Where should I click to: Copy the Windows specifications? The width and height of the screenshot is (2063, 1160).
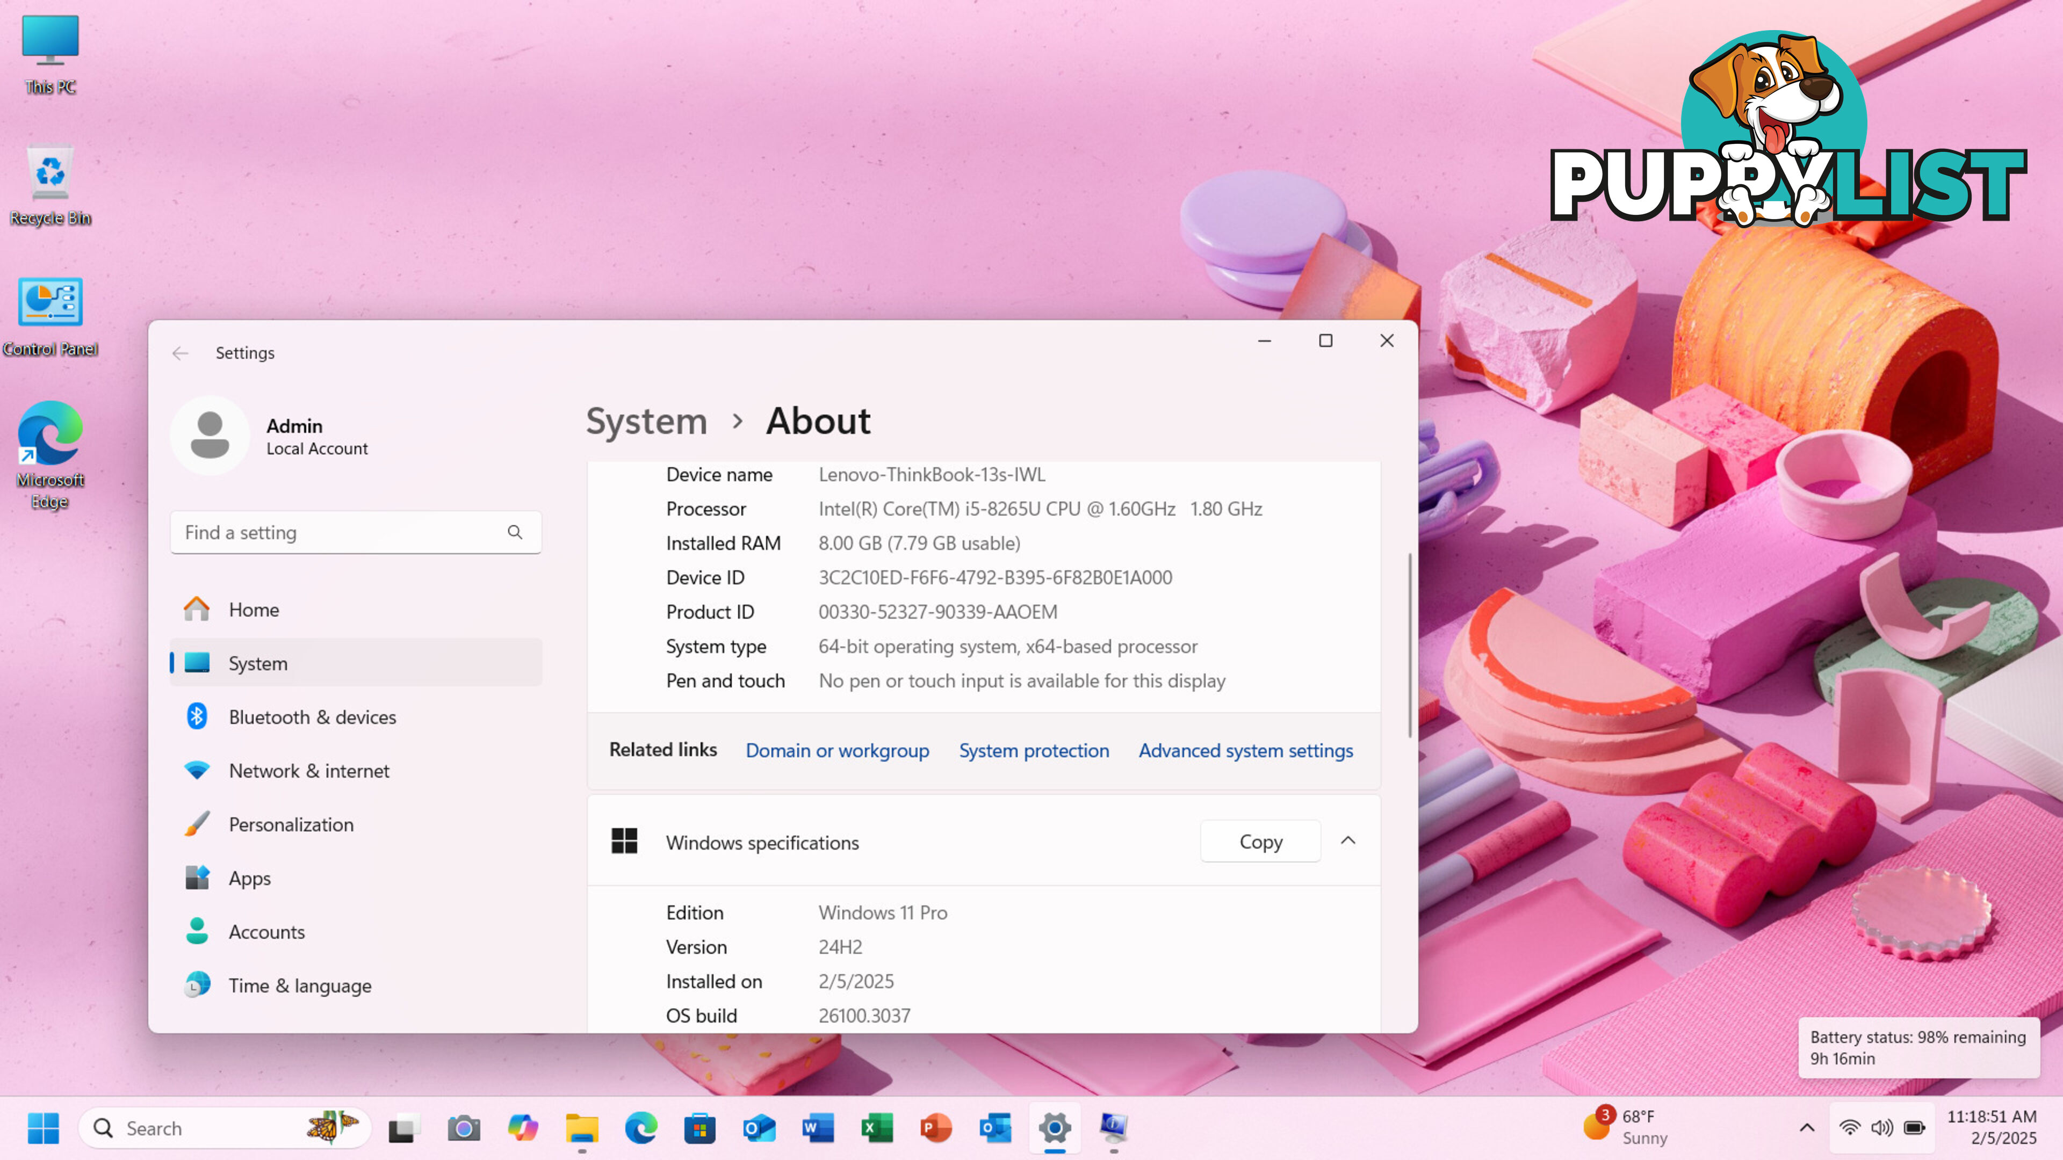(x=1260, y=842)
